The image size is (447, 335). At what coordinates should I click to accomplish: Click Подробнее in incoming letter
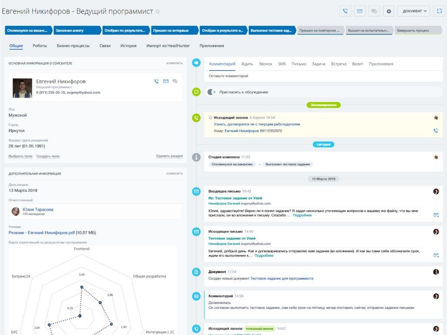pyautogui.click(x=302, y=215)
